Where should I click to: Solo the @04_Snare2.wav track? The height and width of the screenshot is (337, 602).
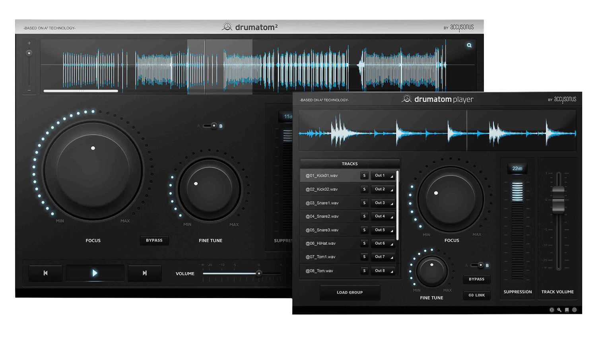[364, 216]
